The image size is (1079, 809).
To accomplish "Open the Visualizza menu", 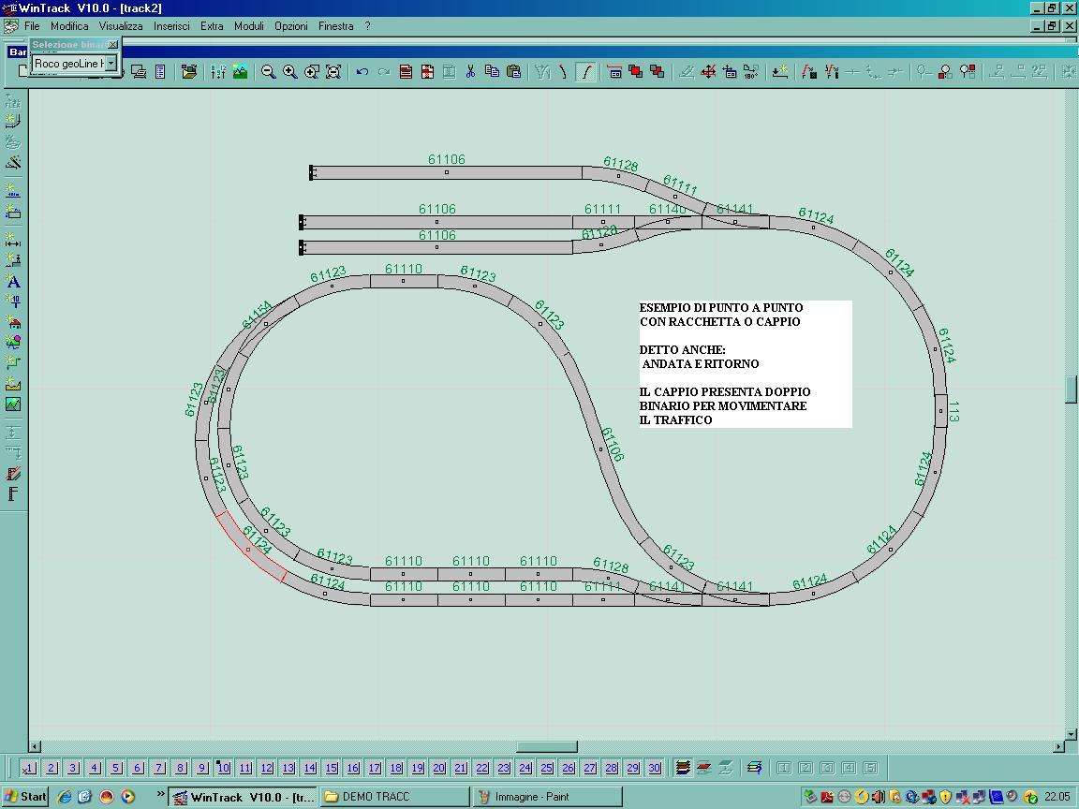I will [x=121, y=26].
